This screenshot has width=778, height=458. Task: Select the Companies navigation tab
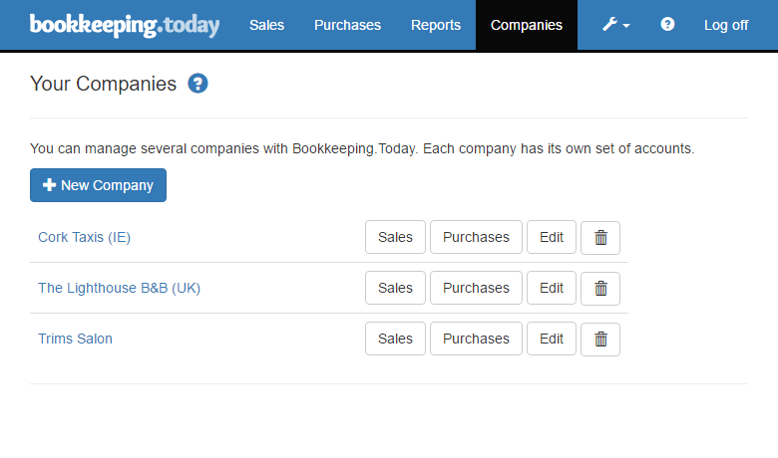pyautogui.click(x=527, y=25)
